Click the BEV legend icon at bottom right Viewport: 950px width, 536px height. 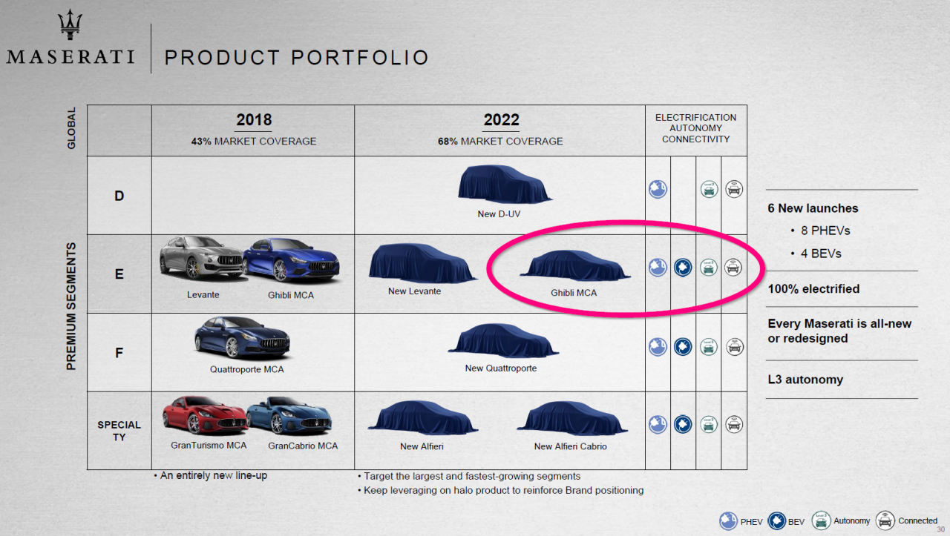[x=776, y=520]
